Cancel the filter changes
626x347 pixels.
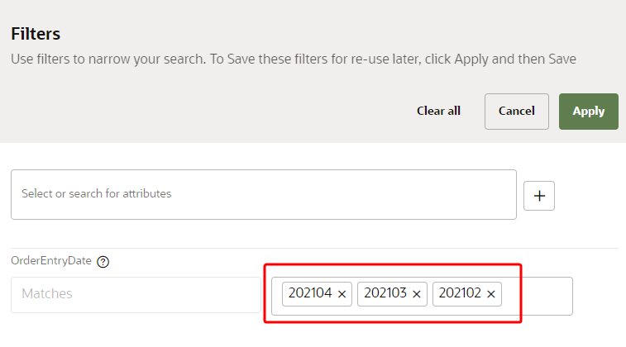point(516,111)
